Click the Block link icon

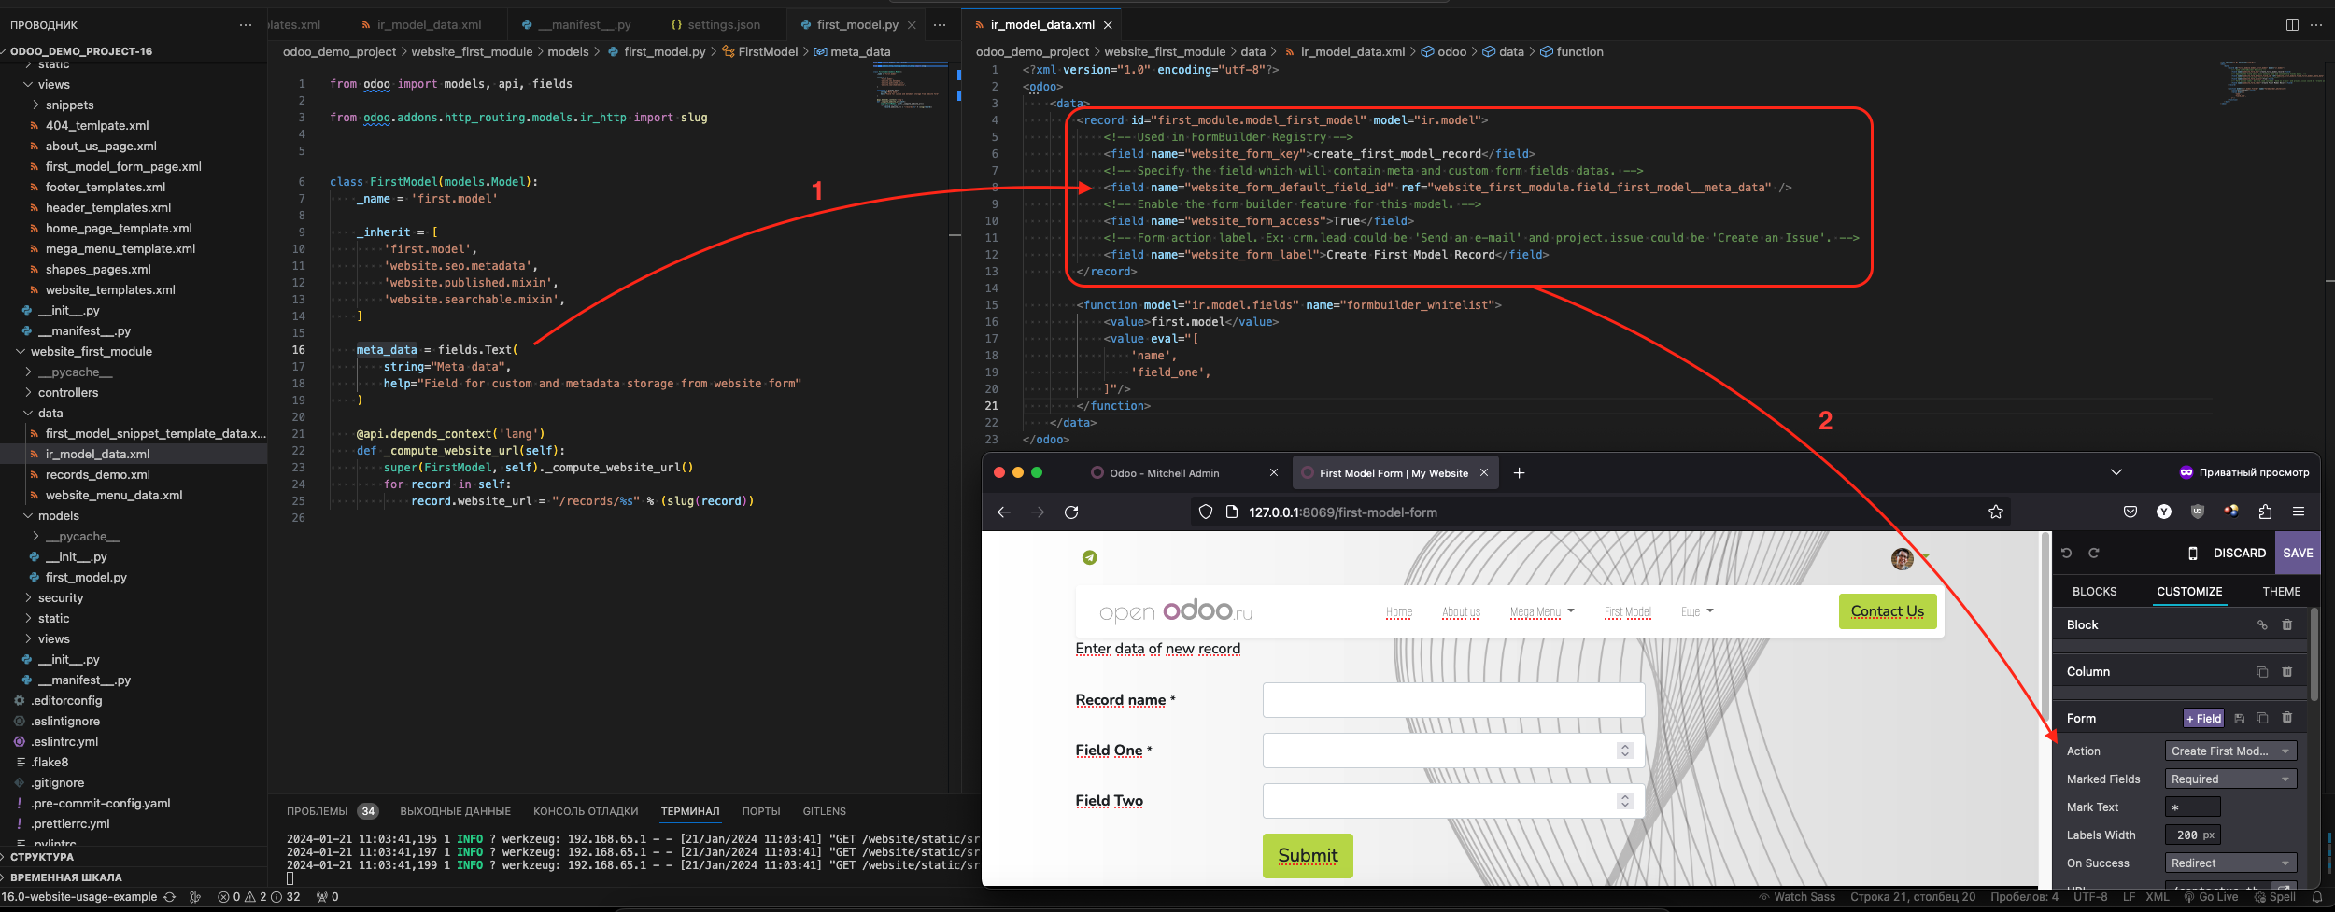point(2262,625)
